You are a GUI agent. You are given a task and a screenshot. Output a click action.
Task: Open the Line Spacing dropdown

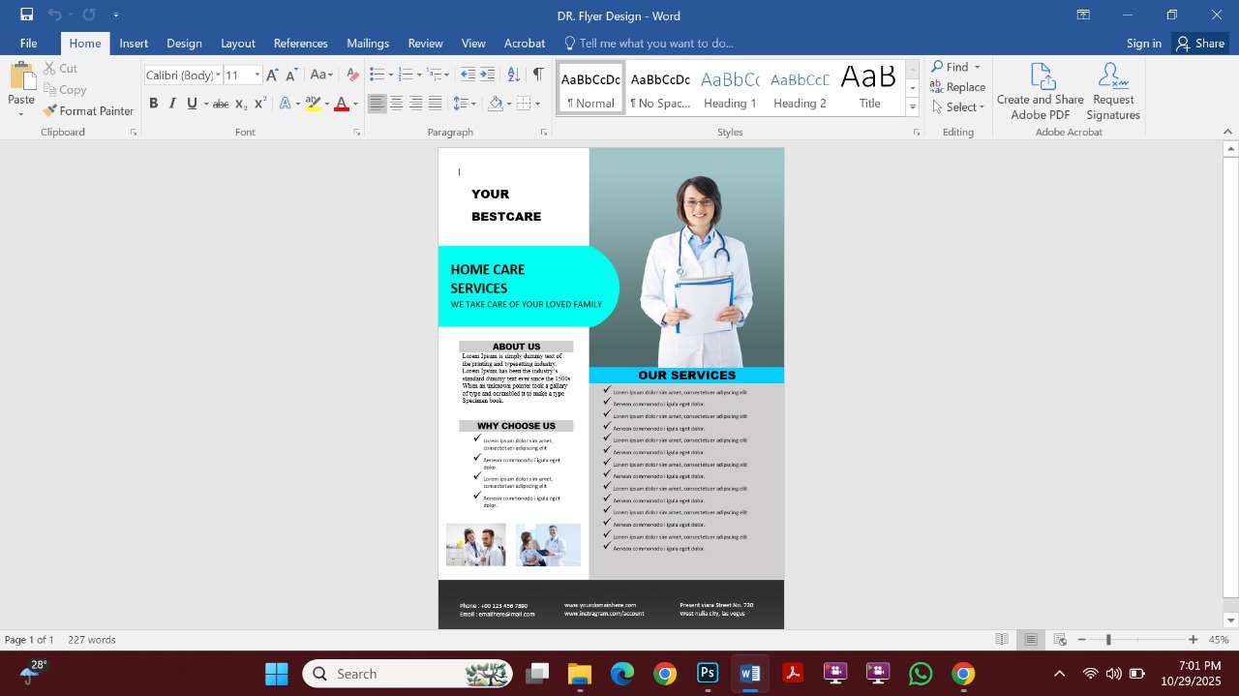[464, 103]
